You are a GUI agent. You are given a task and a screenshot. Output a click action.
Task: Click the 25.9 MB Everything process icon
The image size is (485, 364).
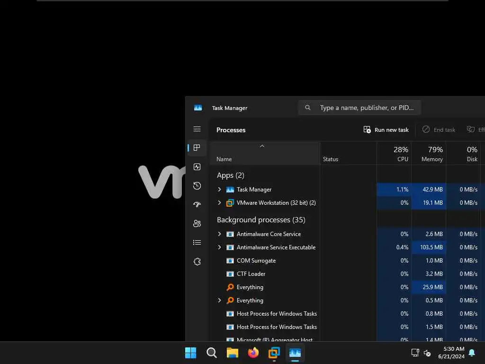coord(230,287)
